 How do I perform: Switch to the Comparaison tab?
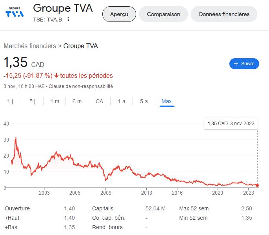(164, 14)
